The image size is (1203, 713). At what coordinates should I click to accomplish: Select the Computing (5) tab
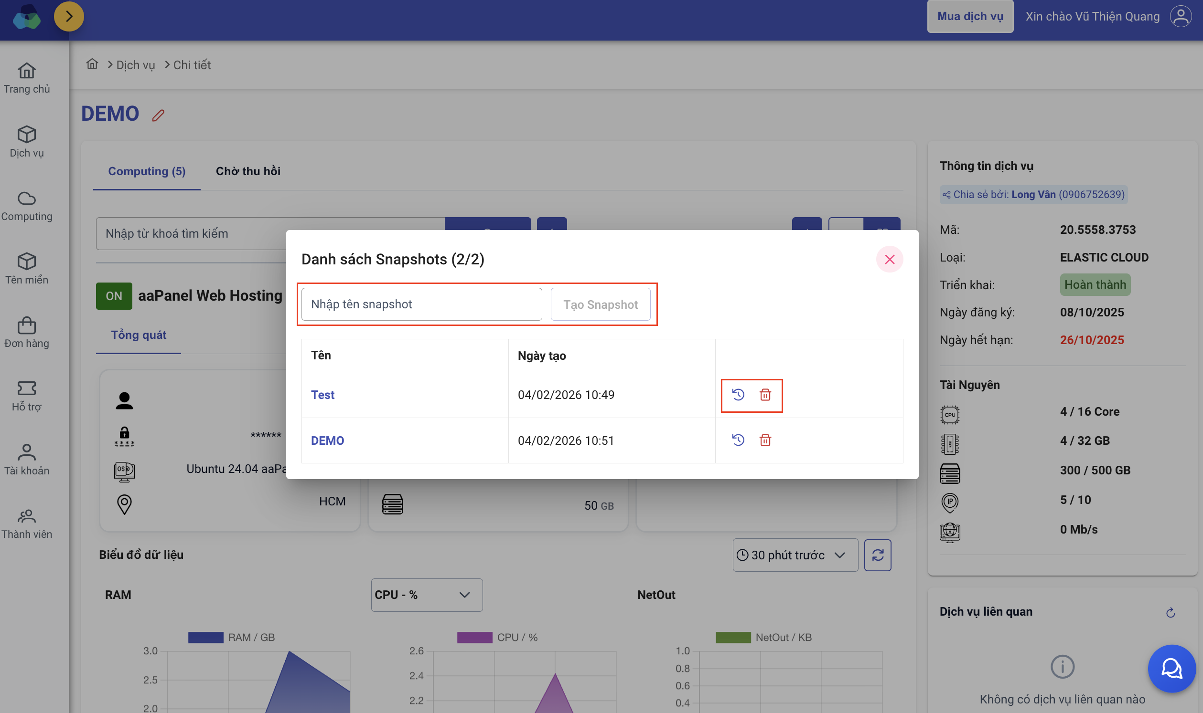pyautogui.click(x=147, y=171)
